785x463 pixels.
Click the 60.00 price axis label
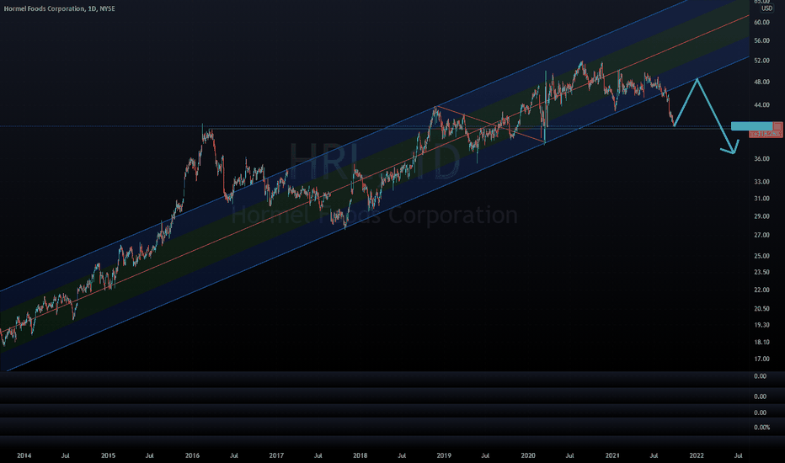[x=761, y=23]
